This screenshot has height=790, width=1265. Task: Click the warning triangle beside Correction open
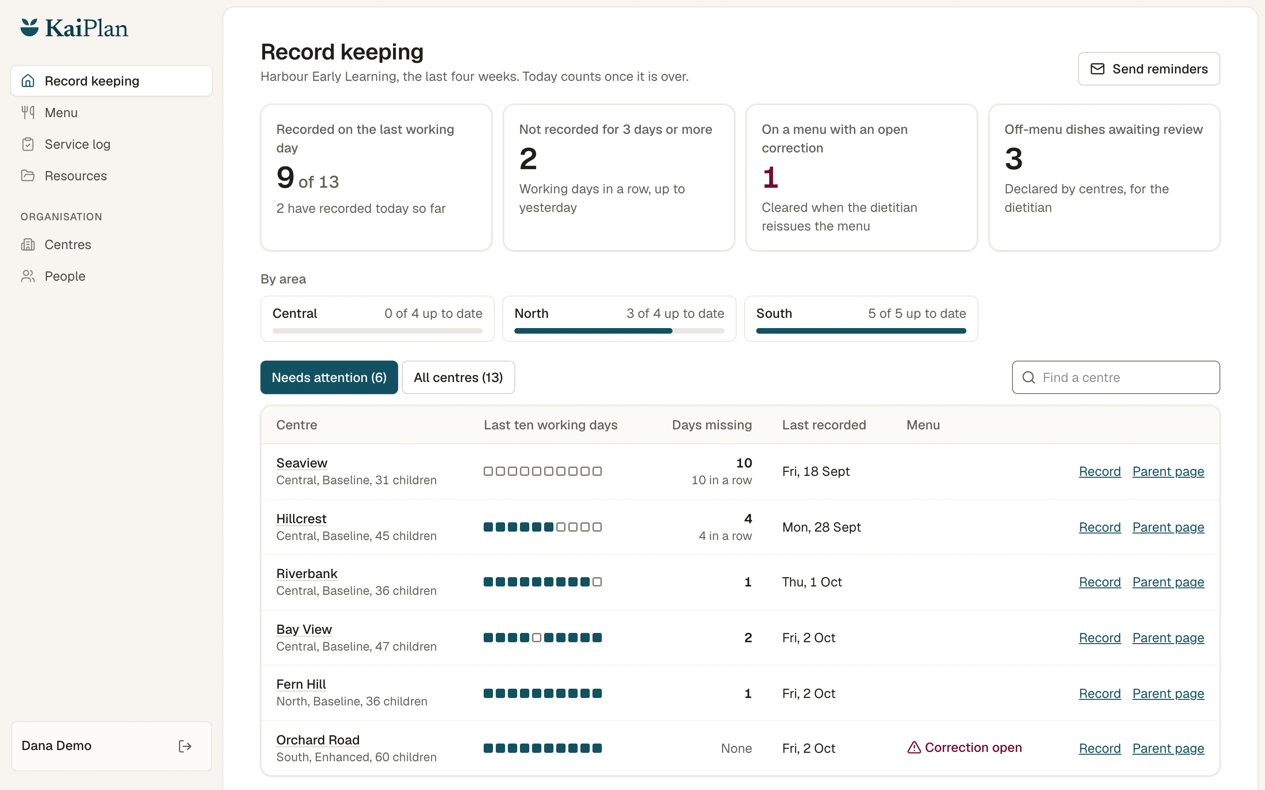(x=914, y=747)
